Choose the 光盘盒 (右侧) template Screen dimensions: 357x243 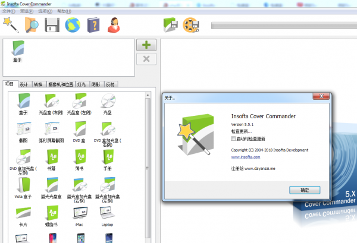(51, 104)
